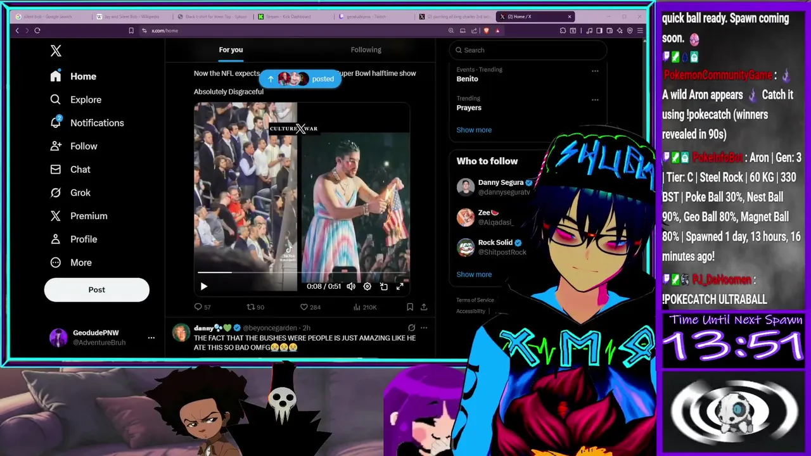Image resolution: width=811 pixels, height=456 pixels.
Task: Click the new posts posted pill
Action: click(300, 79)
